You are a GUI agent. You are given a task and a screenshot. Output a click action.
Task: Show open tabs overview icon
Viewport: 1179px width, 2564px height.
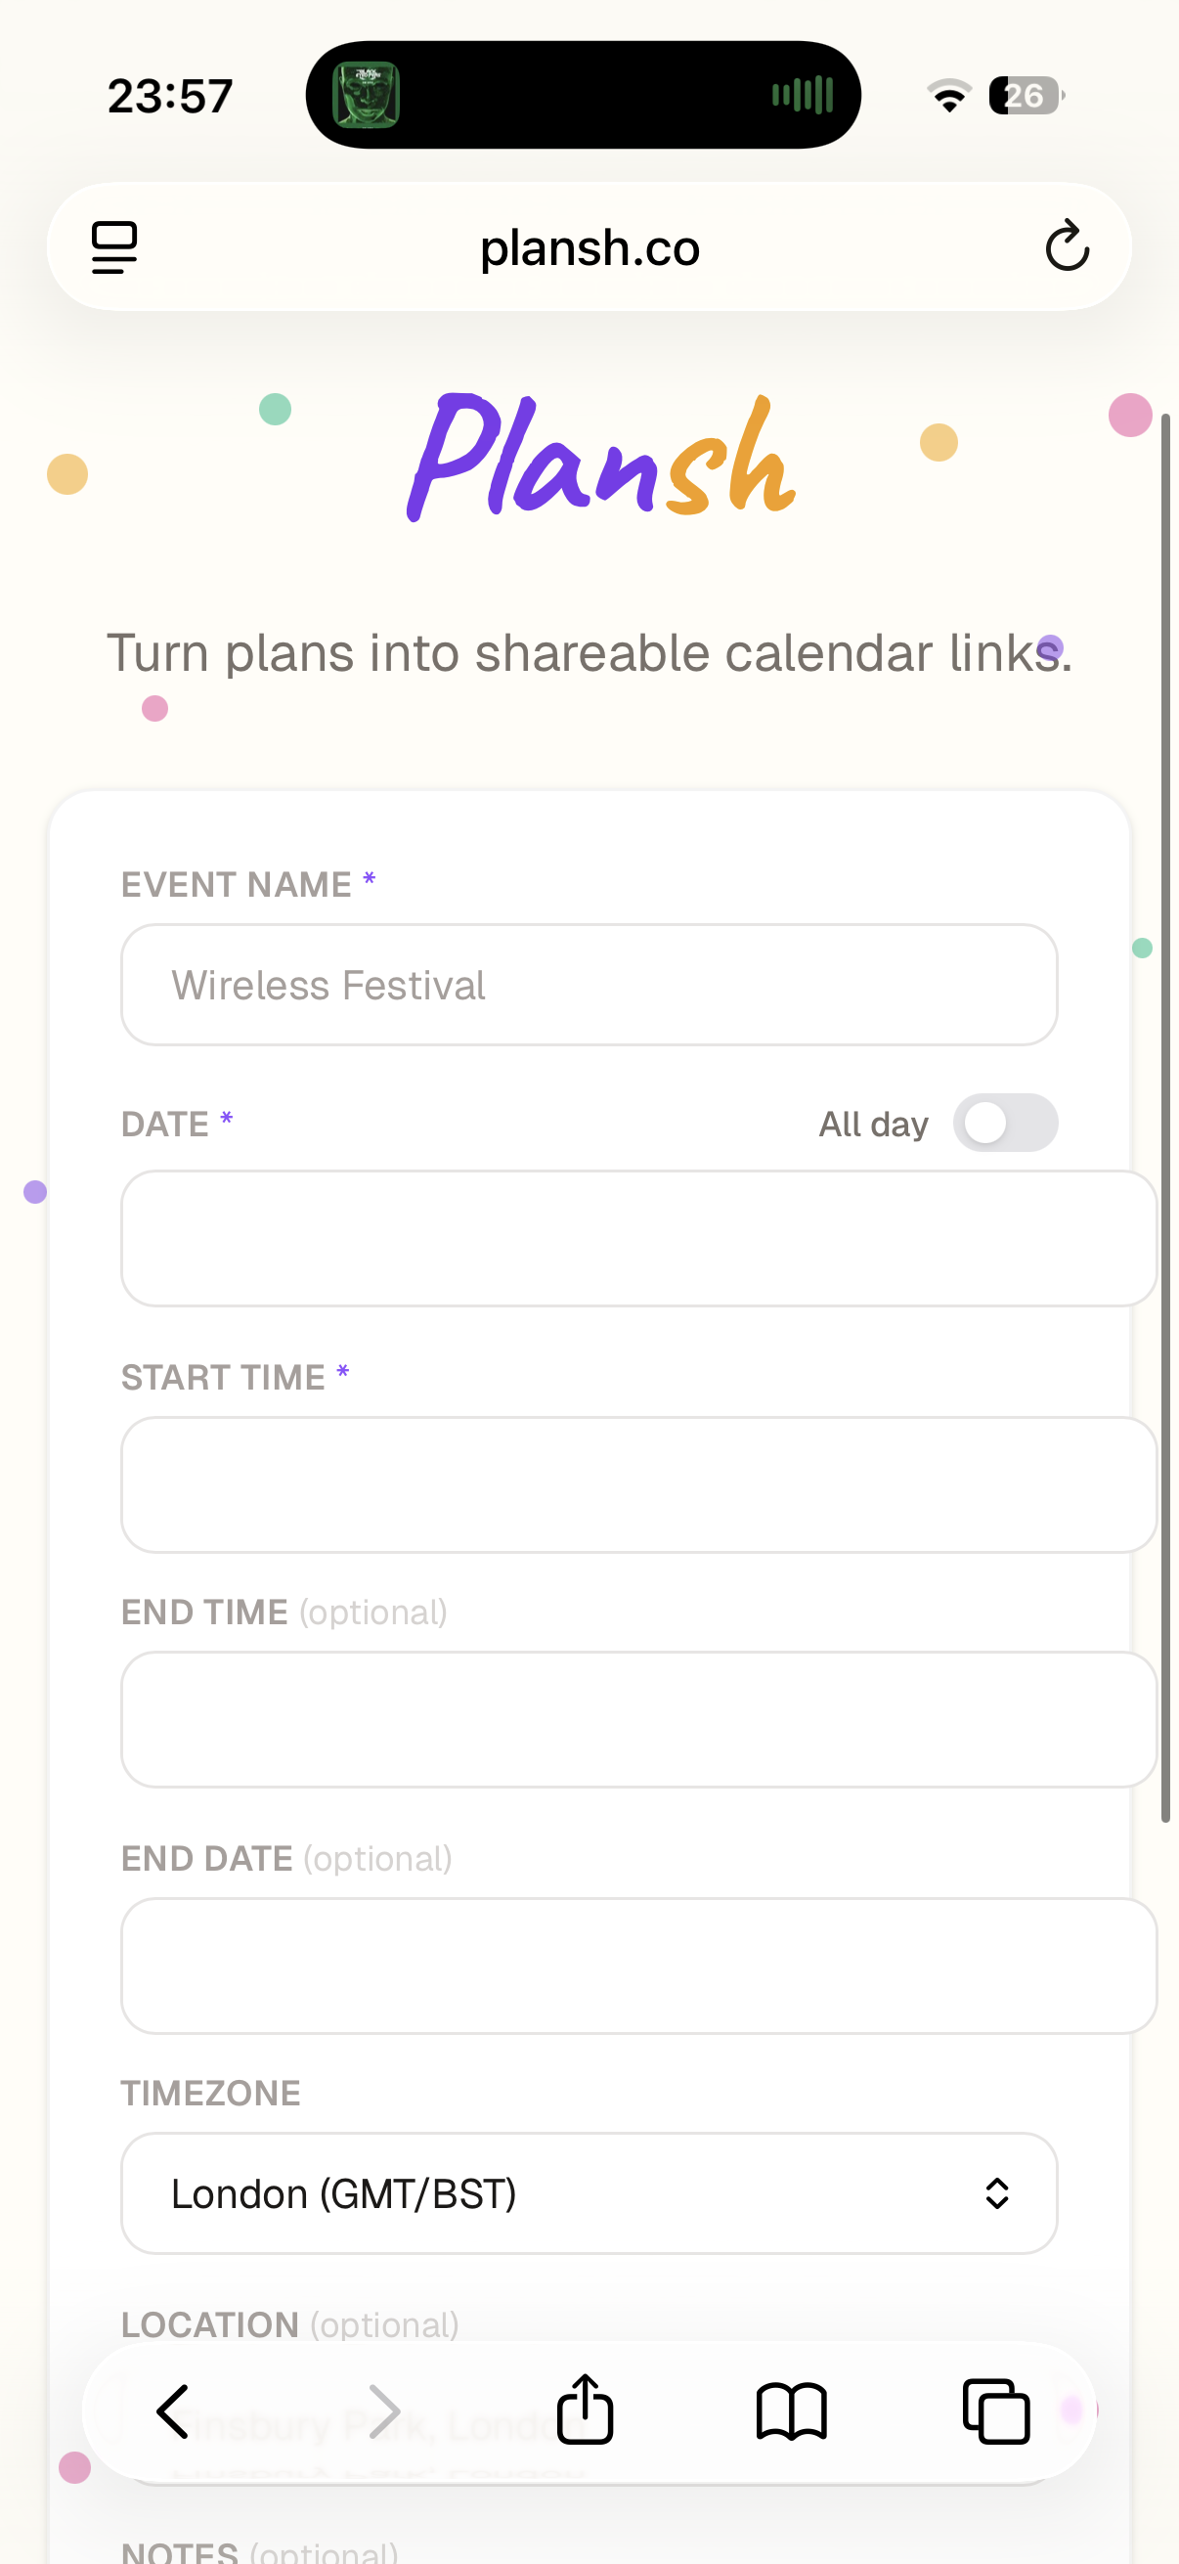[996, 2410]
